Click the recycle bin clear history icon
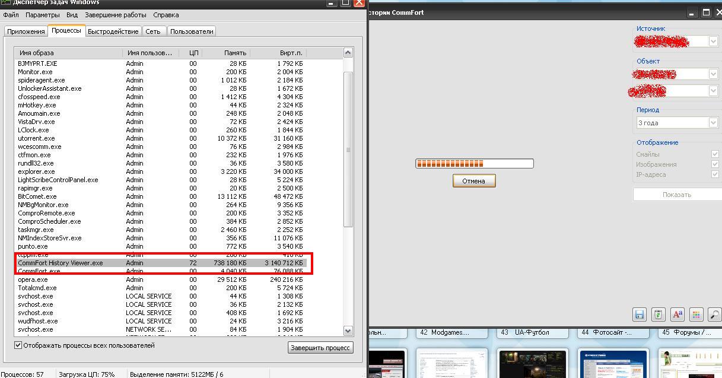Viewport: 722px width, 378px height. click(658, 315)
